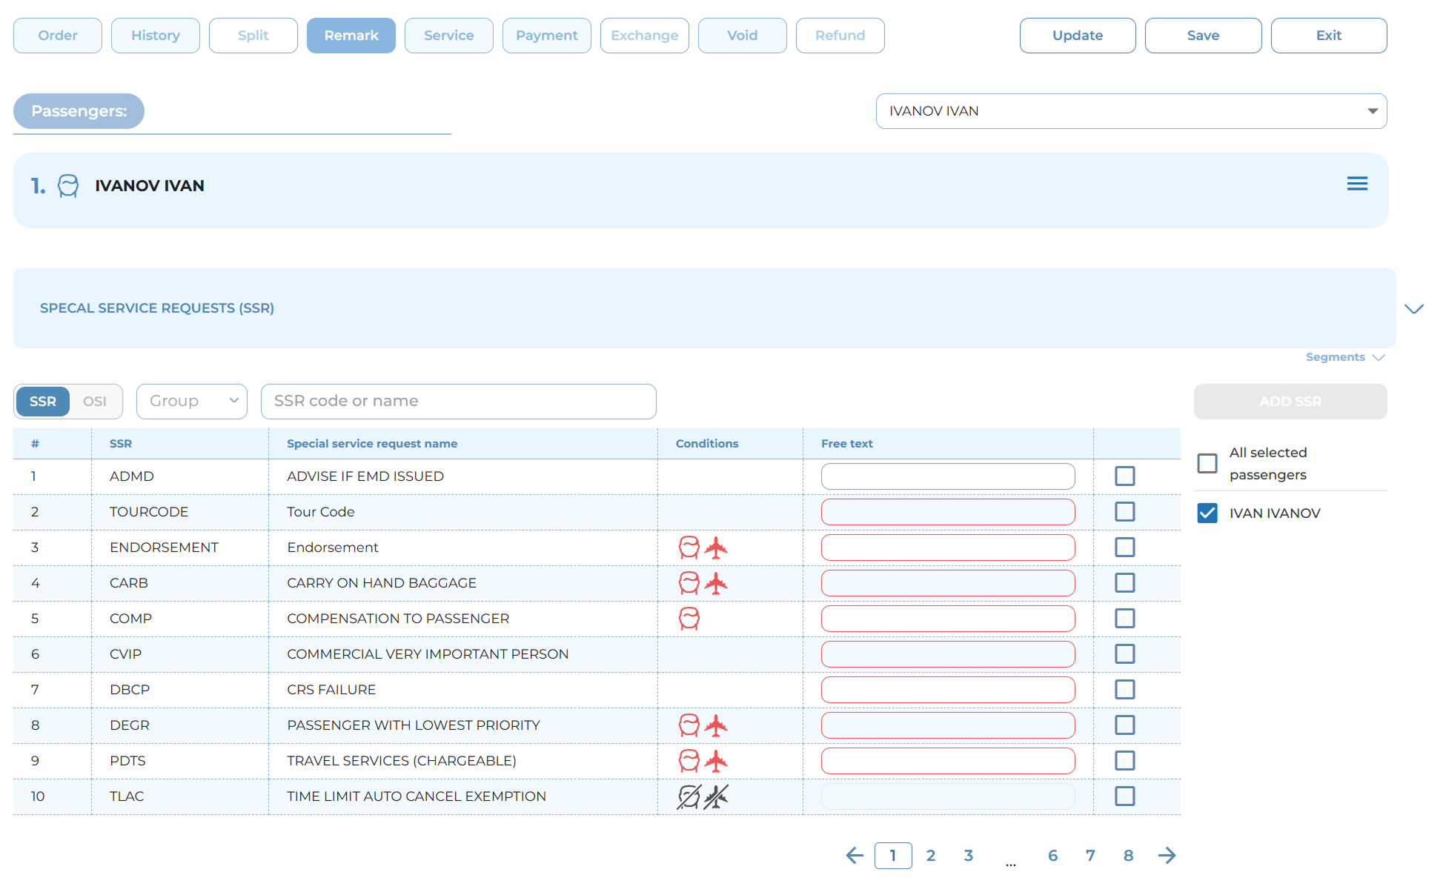
Task: Click the airplane condition icon in the PDTS row
Action: coord(716,761)
